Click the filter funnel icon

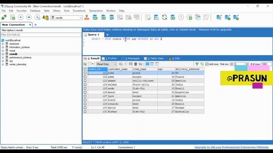pos(197,64)
